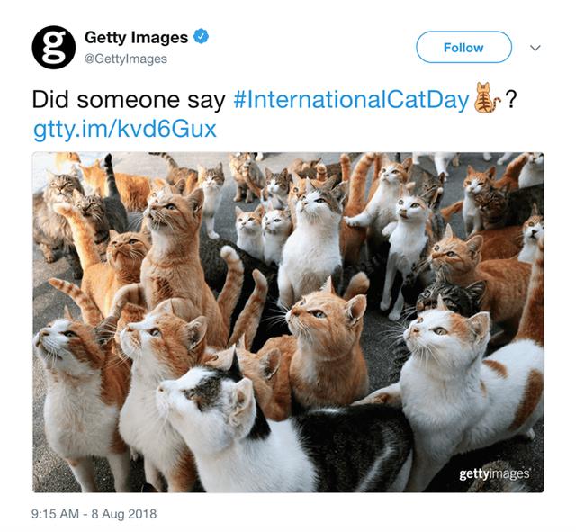Follow the Getty Images account
This screenshot has width=576, height=532.
point(463,48)
